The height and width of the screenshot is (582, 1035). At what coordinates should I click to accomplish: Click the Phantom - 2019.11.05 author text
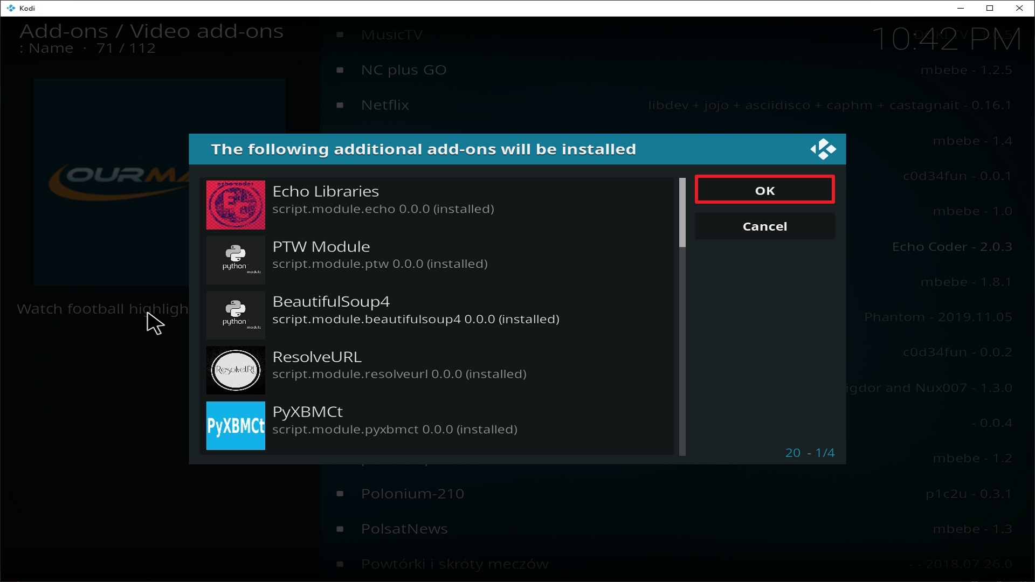coord(938,317)
